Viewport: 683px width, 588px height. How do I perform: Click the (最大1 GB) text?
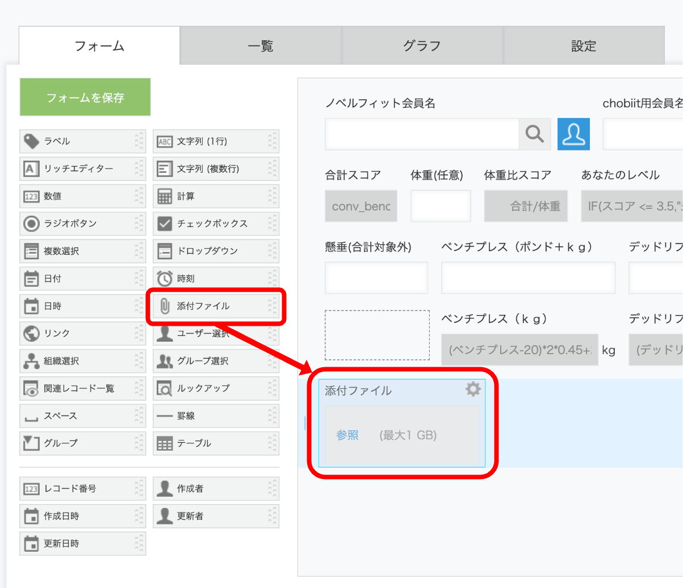(x=408, y=435)
